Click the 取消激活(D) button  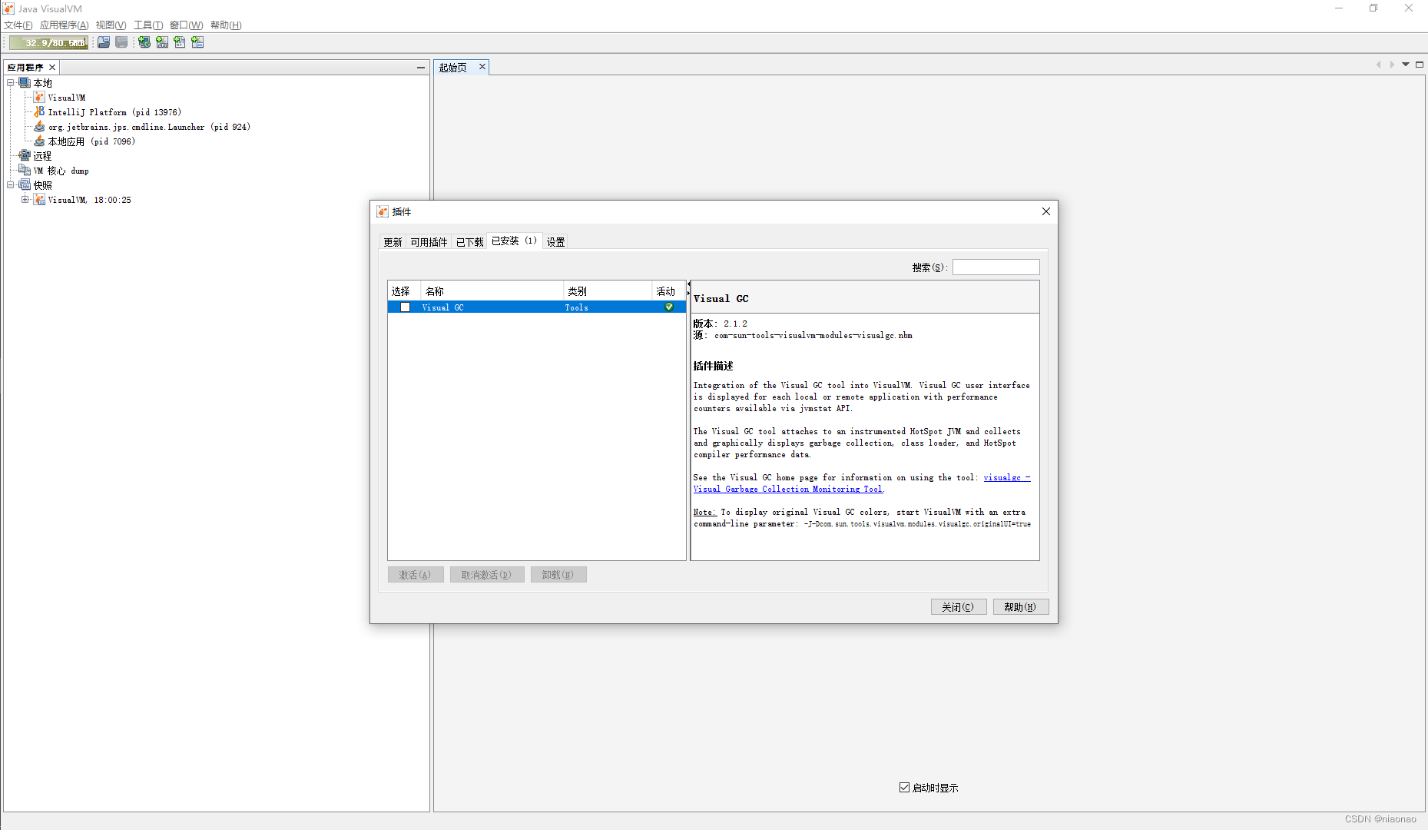coord(487,574)
